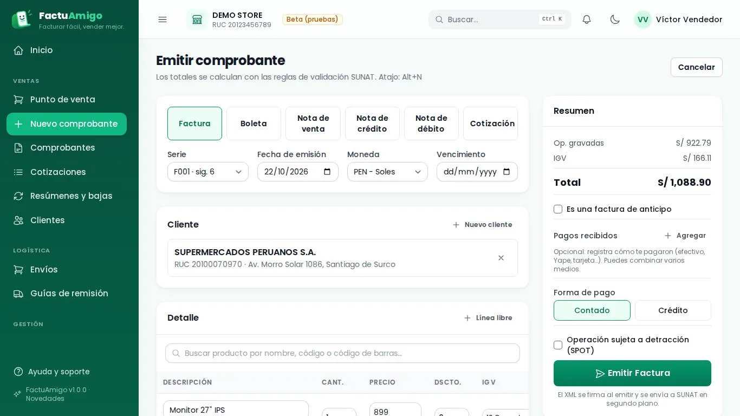Expand the Serie F001 dropdown
740x416 pixels.
click(208, 172)
